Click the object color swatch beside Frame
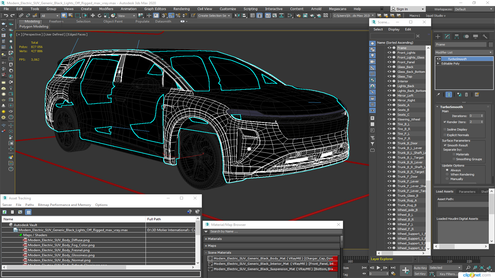This screenshot has width=495, height=278. (490, 45)
